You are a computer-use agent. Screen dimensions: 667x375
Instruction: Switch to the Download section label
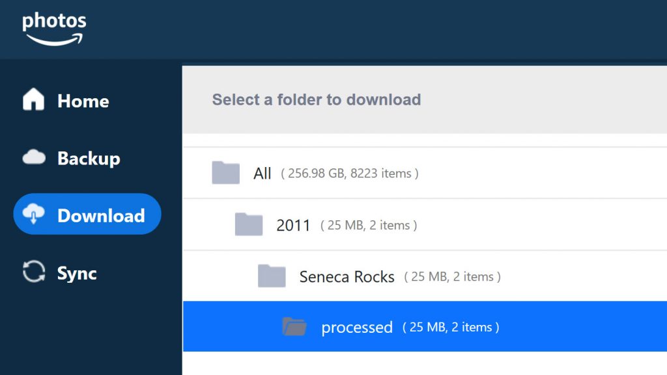click(101, 215)
